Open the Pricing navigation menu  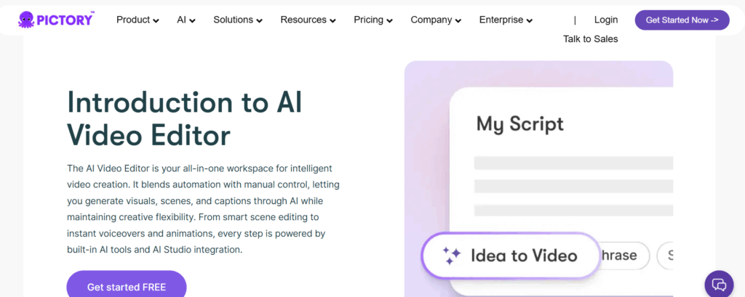click(373, 20)
